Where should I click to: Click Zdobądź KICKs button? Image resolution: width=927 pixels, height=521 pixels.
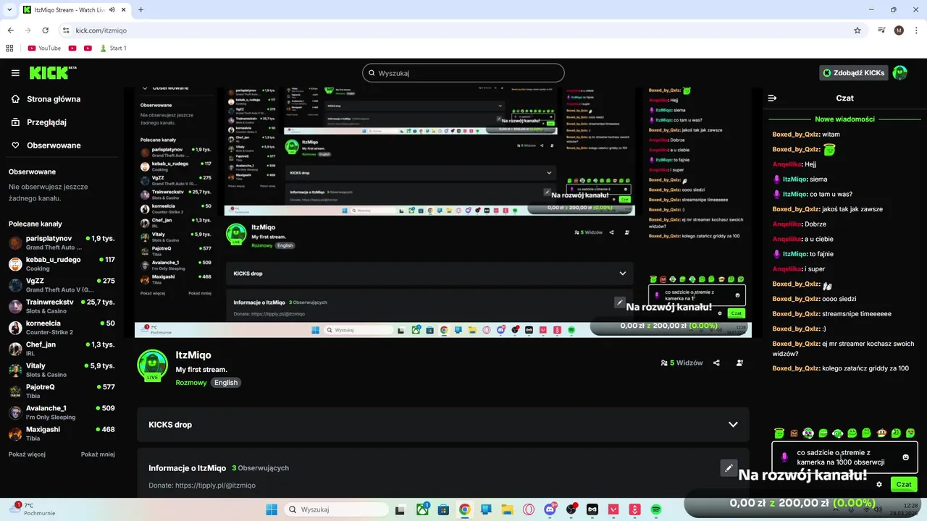[854, 73]
